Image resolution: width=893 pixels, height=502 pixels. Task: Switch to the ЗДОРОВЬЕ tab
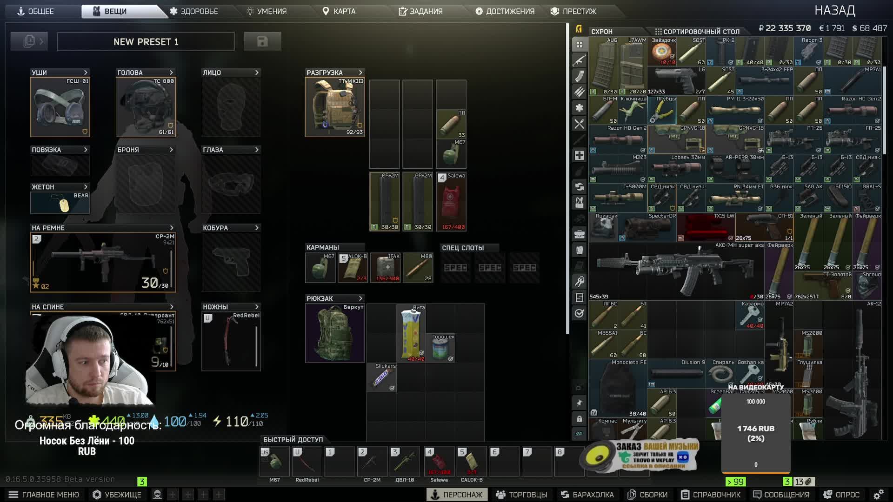194,11
